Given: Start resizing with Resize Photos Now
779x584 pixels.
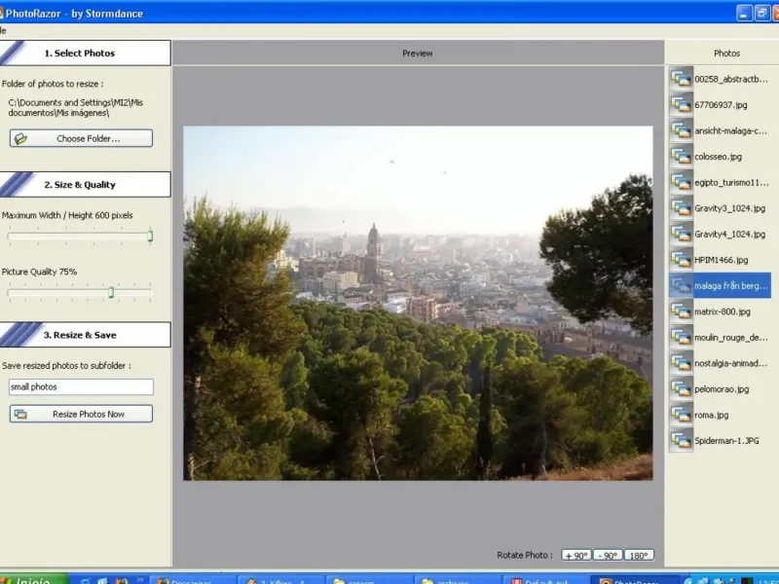Looking at the screenshot, I should (x=81, y=414).
